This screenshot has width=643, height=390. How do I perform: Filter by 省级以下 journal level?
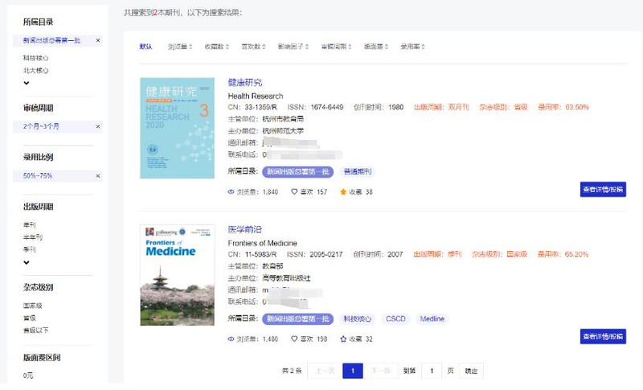tap(35, 330)
